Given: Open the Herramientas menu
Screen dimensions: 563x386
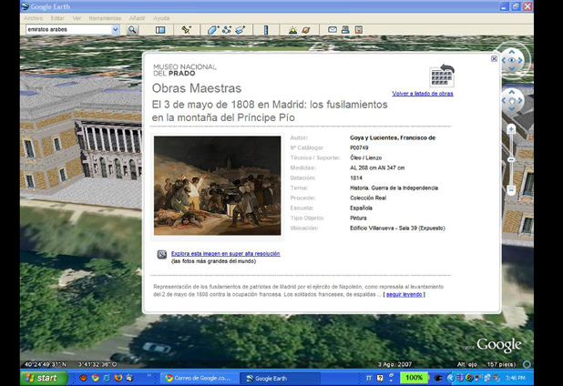Looking at the screenshot, I should pos(105,18).
